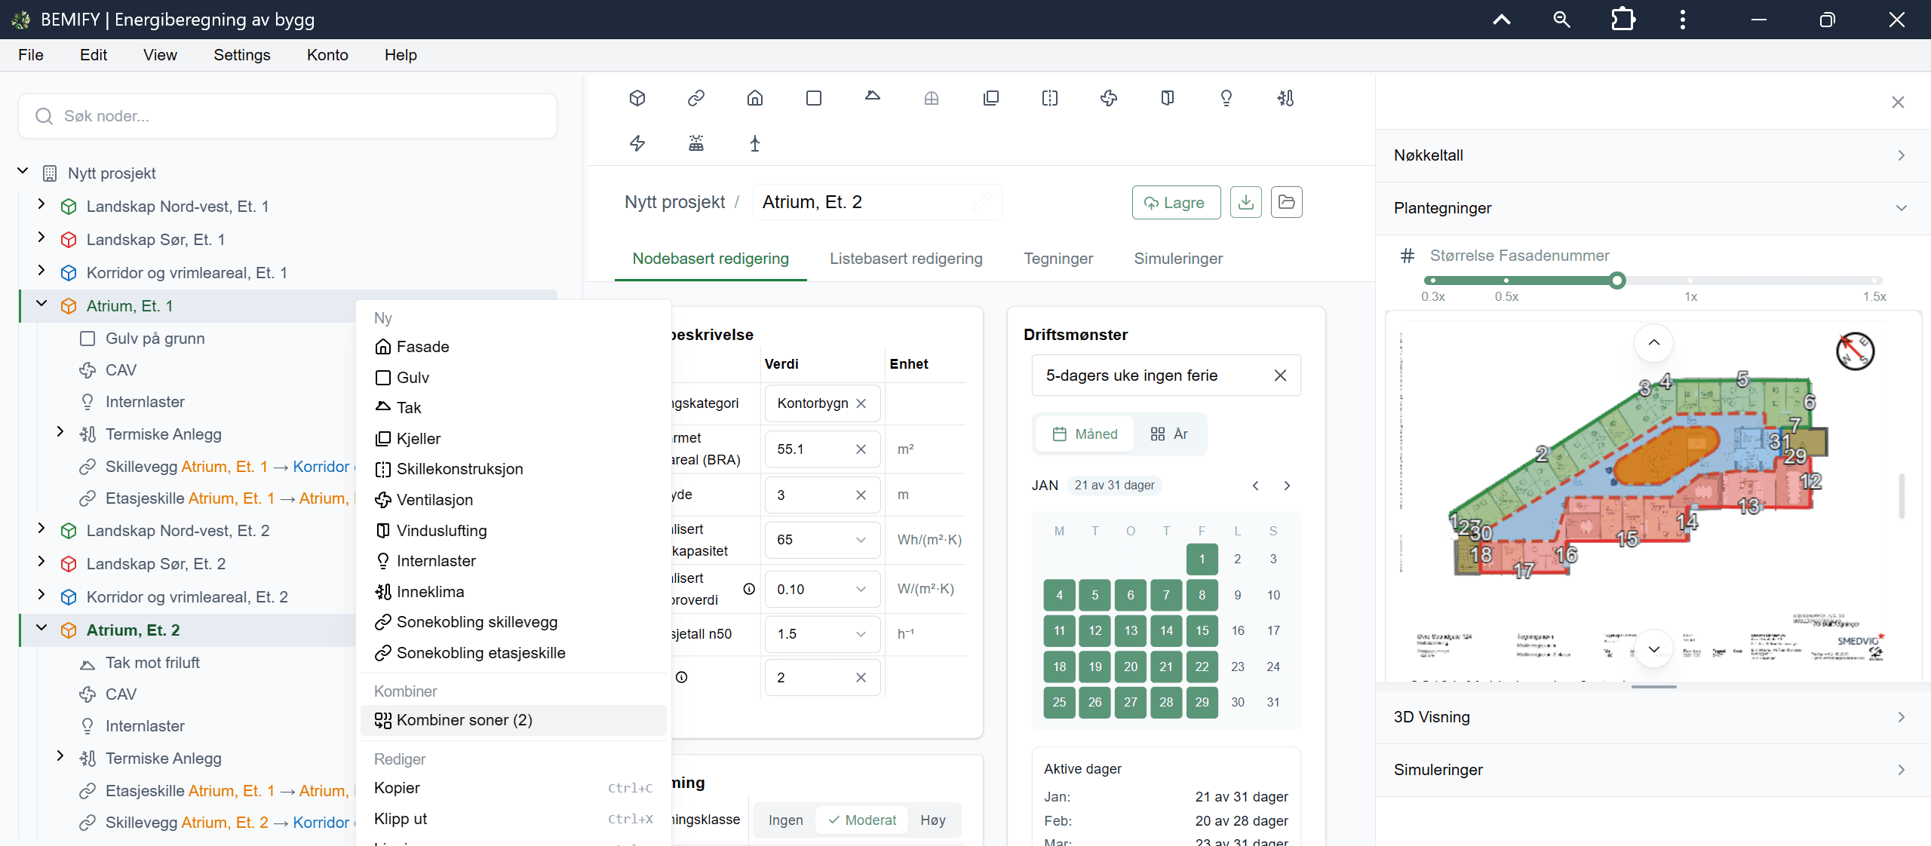The image size is (1931, 846).
Task: Click the lightbulb internal loads toolbar icon
Action: pyautogui.click(x=1226, y=98)
